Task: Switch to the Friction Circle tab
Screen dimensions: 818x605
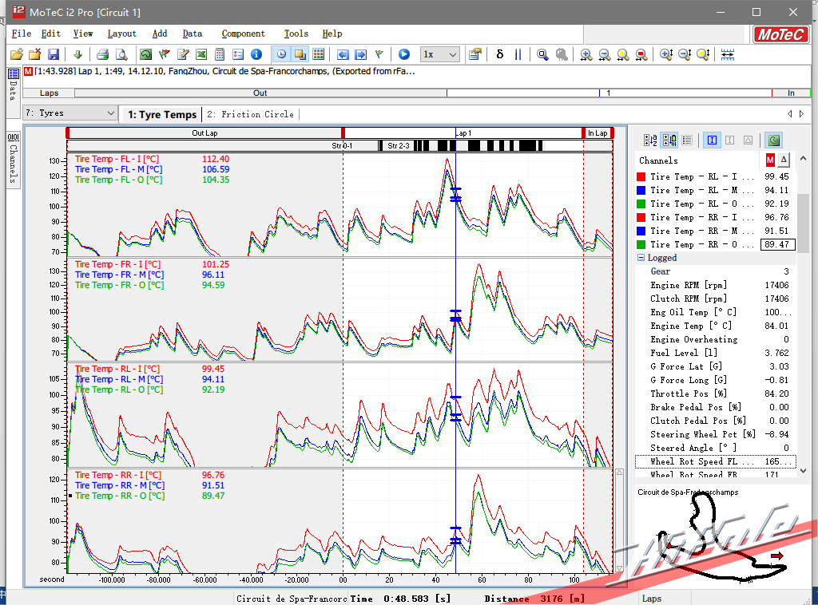Action: (x=250, y=114)
